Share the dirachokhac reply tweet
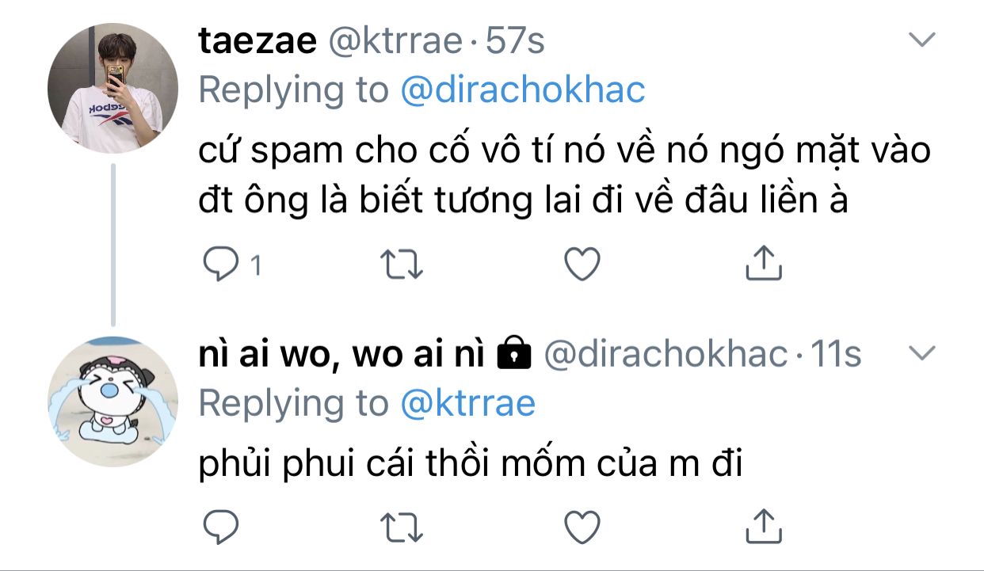The image size is (984, 571). 764,524
